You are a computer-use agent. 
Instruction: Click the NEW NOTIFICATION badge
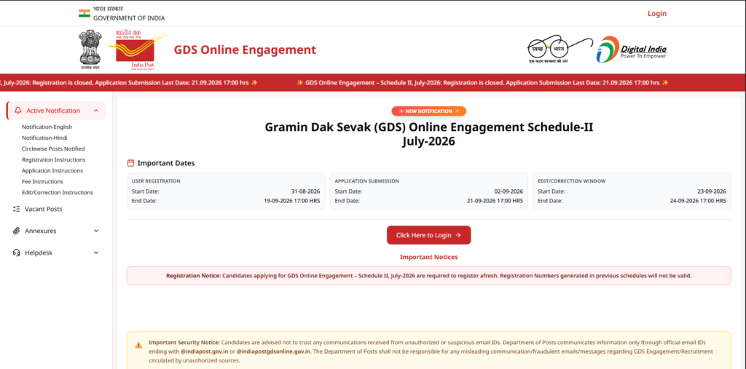(x=428, y=111)
